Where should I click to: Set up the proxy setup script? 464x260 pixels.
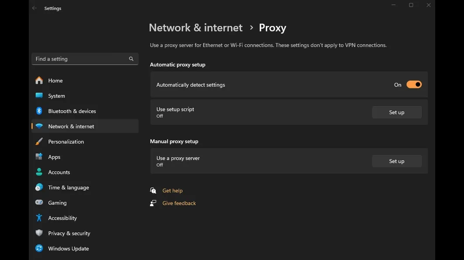coord(396,112)
